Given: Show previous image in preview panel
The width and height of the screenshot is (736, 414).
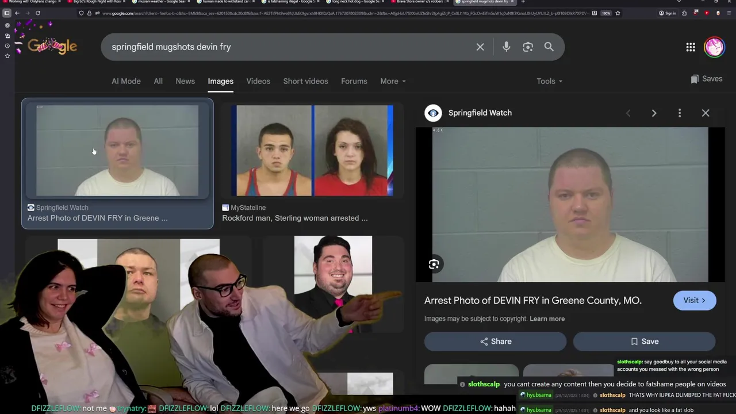Looking at the screenshot, I should tap(628, 113).
